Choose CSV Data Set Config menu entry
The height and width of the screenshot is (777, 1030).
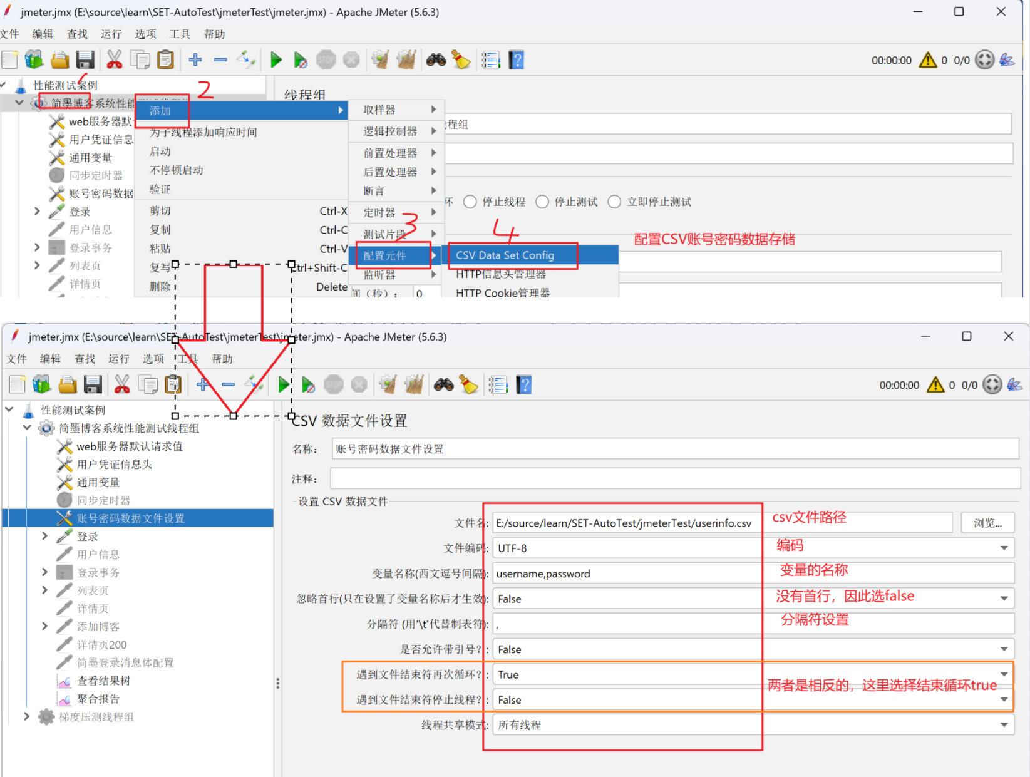click(530, 255)
